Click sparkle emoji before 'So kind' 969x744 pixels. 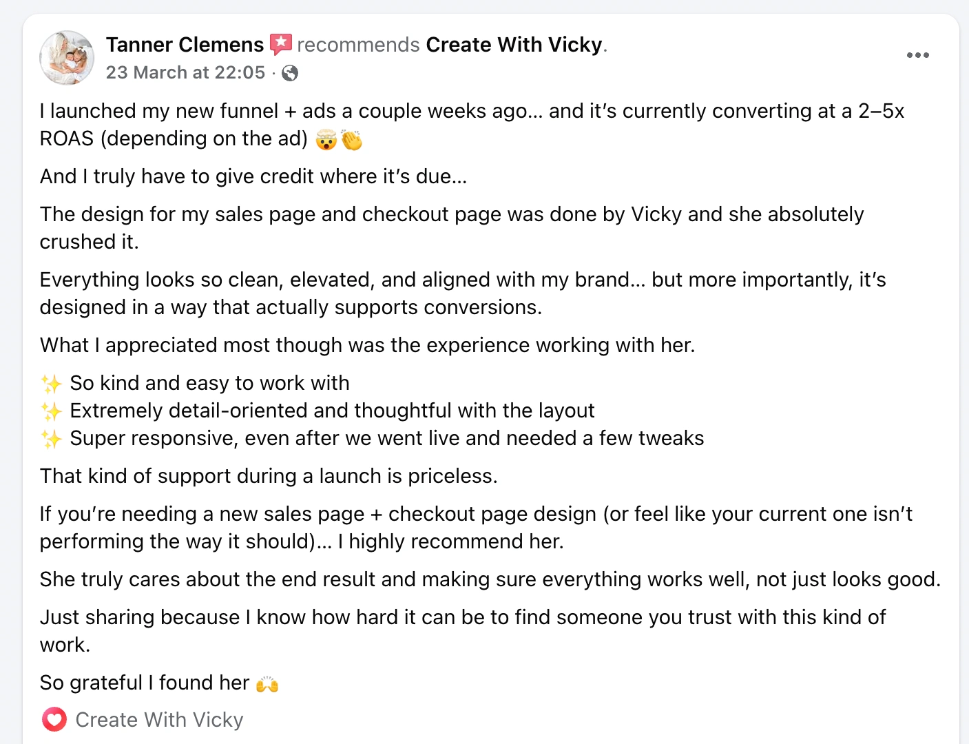tap(52, 384)
